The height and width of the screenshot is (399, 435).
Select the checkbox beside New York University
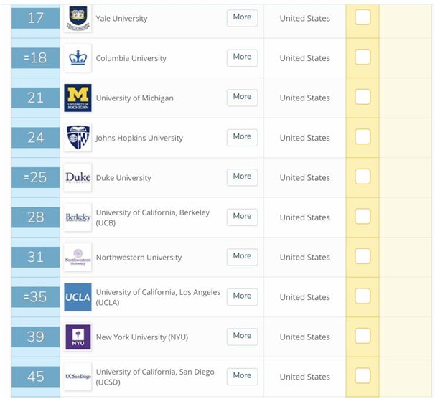coord(362,336)
